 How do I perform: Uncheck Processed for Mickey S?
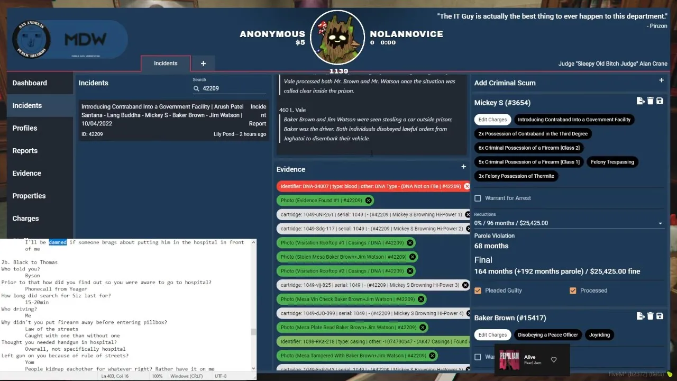coord(573,291)
